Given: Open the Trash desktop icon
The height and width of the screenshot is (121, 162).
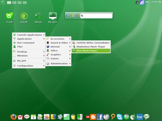Looking at the screenshot, I should tap(9, 17).
